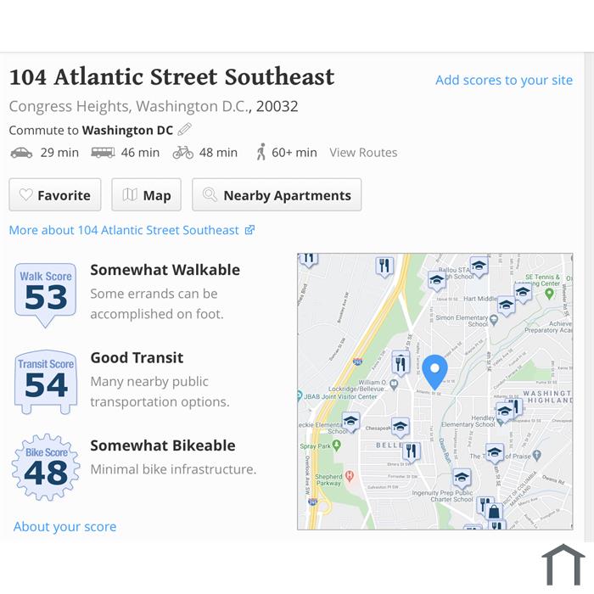Open Add scores to your site link
Viewport: 594px width, 594px height.
pos(504,80)
